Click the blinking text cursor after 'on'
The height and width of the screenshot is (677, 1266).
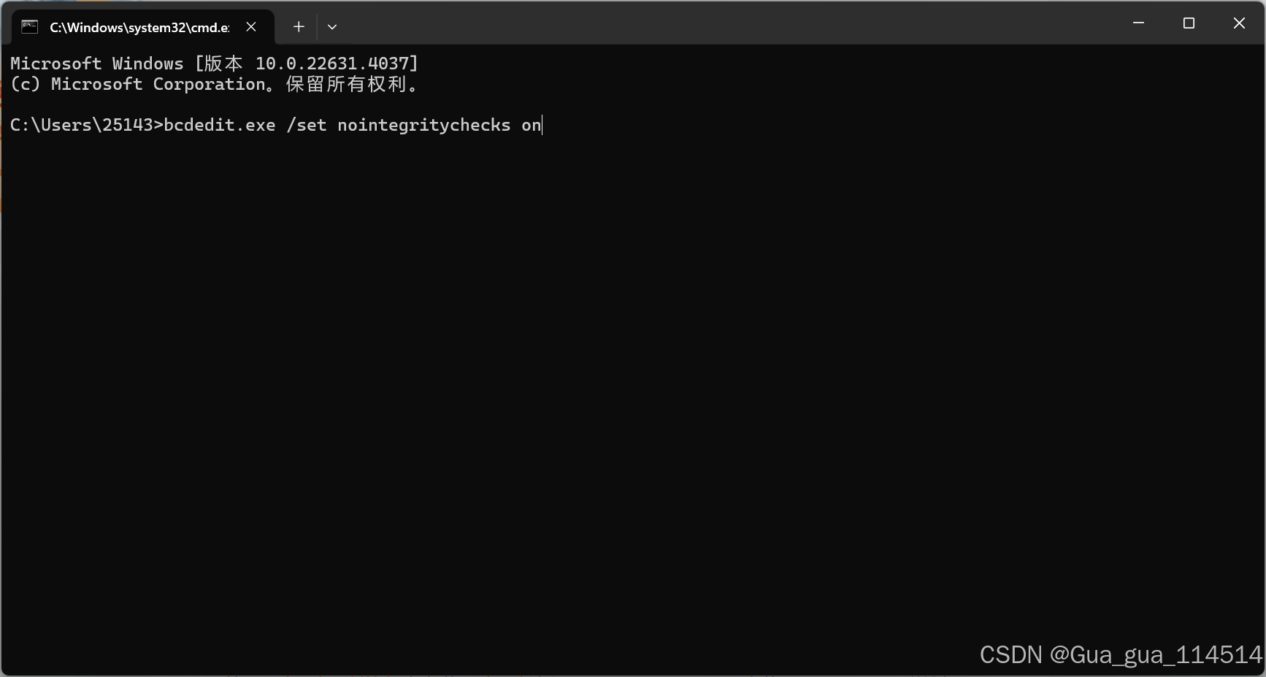(541, 125)
